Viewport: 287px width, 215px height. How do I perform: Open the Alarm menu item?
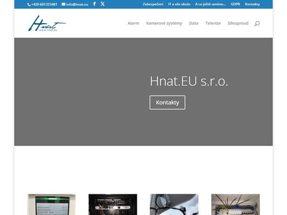tap(133, 23)
